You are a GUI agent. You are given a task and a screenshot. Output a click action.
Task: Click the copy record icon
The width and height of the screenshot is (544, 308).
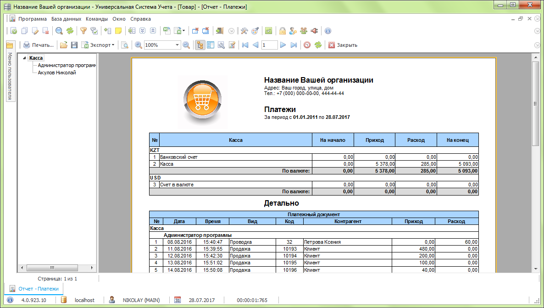(24, 31)
